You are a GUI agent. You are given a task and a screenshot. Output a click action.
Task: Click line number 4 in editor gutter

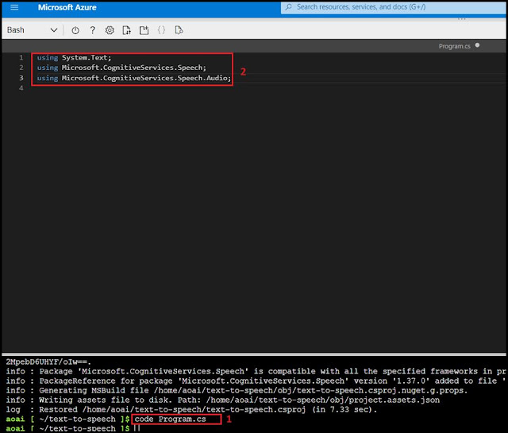pos(21,87)
